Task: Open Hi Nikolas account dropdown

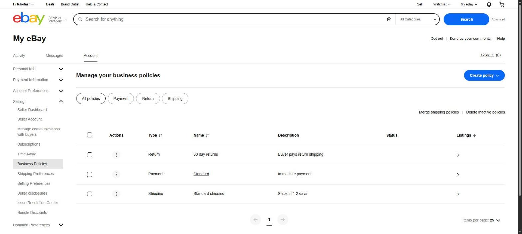Action: (x=23, y=4)
